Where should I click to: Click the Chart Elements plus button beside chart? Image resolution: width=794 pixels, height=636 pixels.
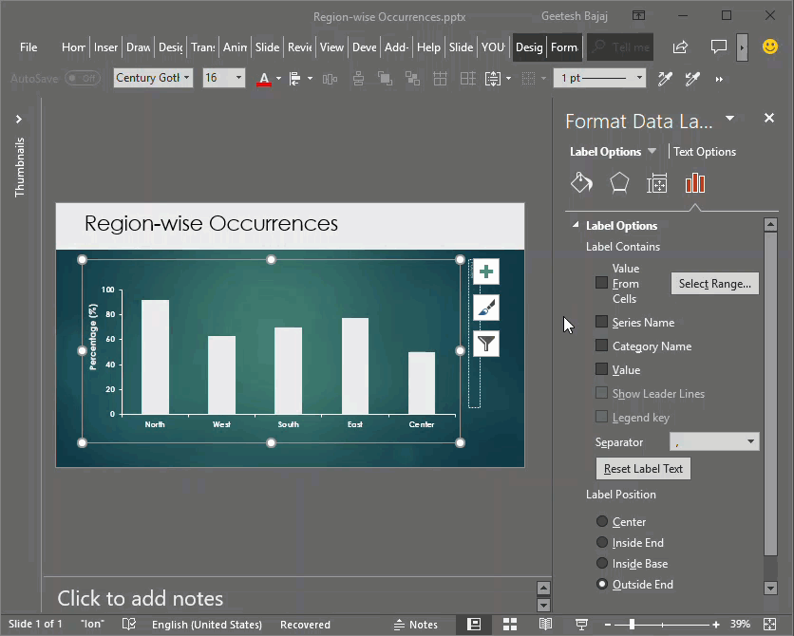click(x=485, y=271)
